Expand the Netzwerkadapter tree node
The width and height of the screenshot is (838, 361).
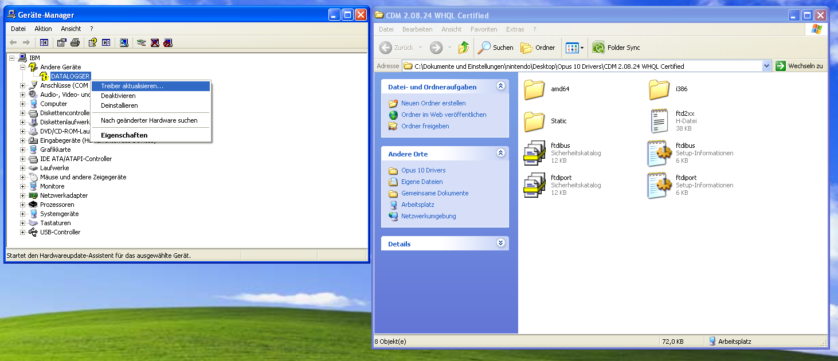coord(23,195)
